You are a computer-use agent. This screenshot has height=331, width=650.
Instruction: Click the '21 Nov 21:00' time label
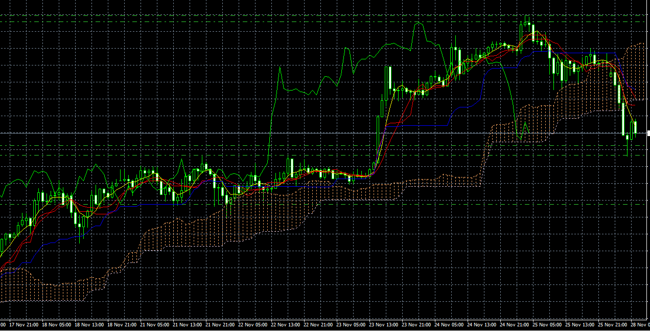tap(220, 324)
